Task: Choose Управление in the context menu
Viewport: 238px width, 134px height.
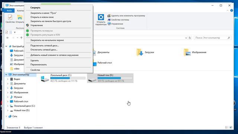Action: coord(59,25)
